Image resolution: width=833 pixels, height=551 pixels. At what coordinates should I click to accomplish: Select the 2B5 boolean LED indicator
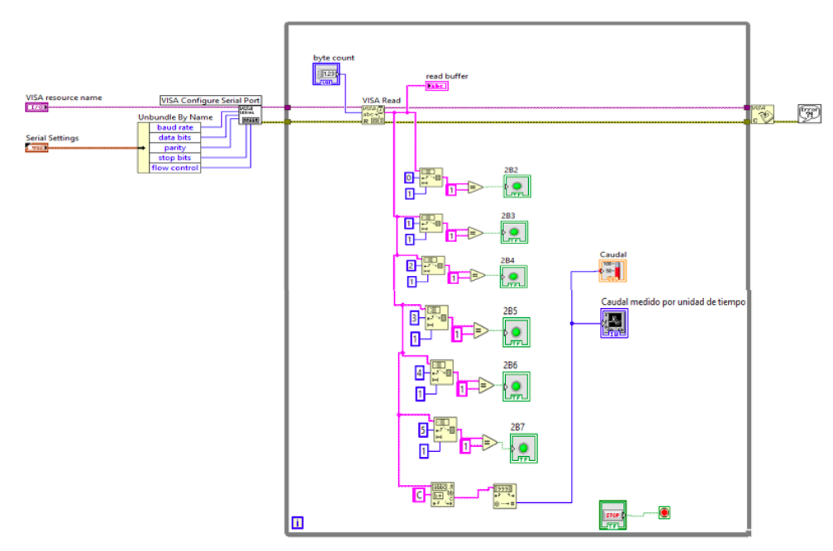click(516, 332)
